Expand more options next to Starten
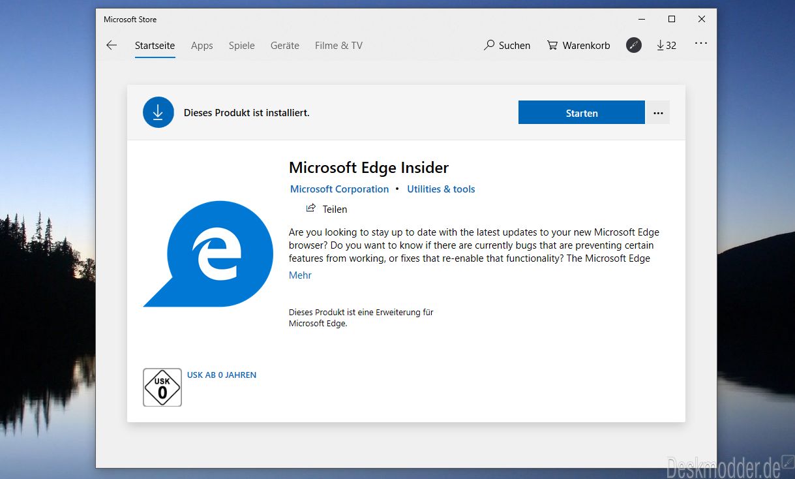795x479 pixels. (x=658, y=112)
